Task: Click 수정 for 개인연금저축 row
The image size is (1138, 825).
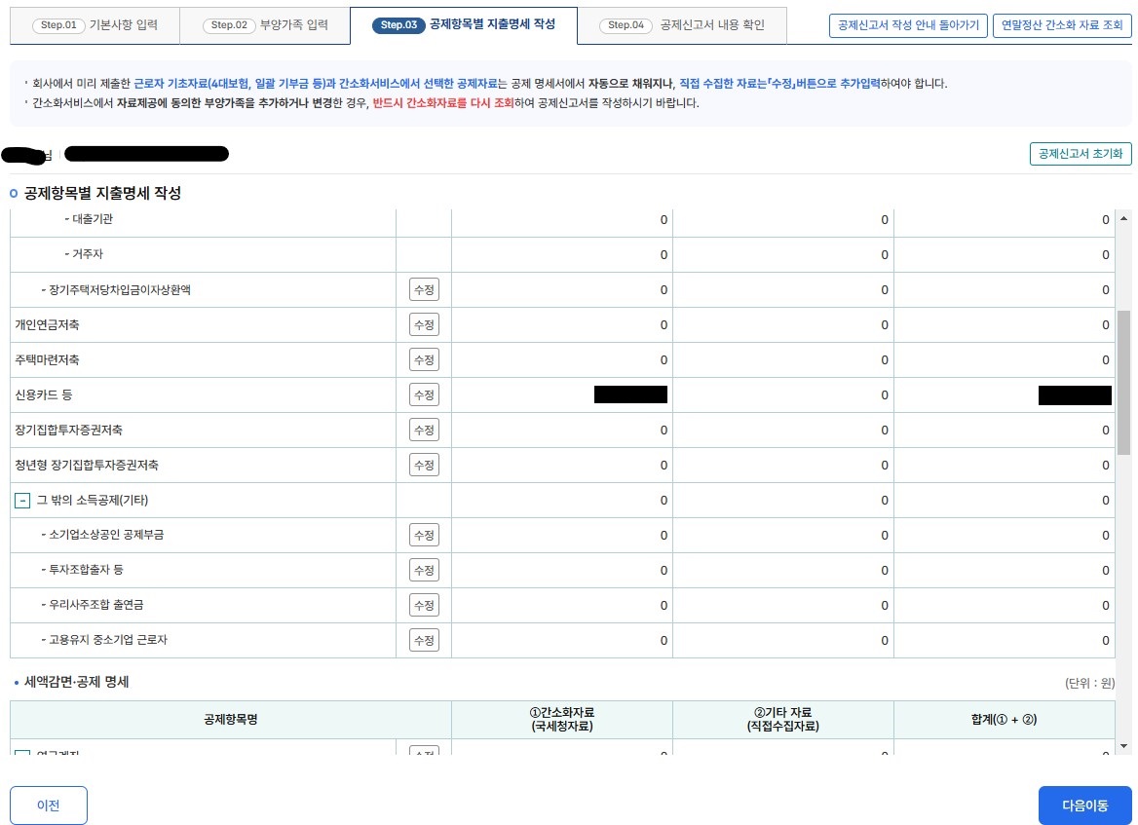Action: tap(424, 324)
